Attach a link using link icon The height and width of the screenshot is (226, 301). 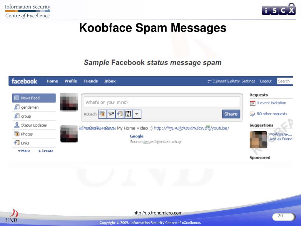120,114
